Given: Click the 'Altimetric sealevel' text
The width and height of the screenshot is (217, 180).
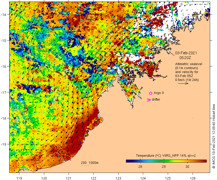Looking at the screenshot, I should pyautogui.click(x=189, y=64).
